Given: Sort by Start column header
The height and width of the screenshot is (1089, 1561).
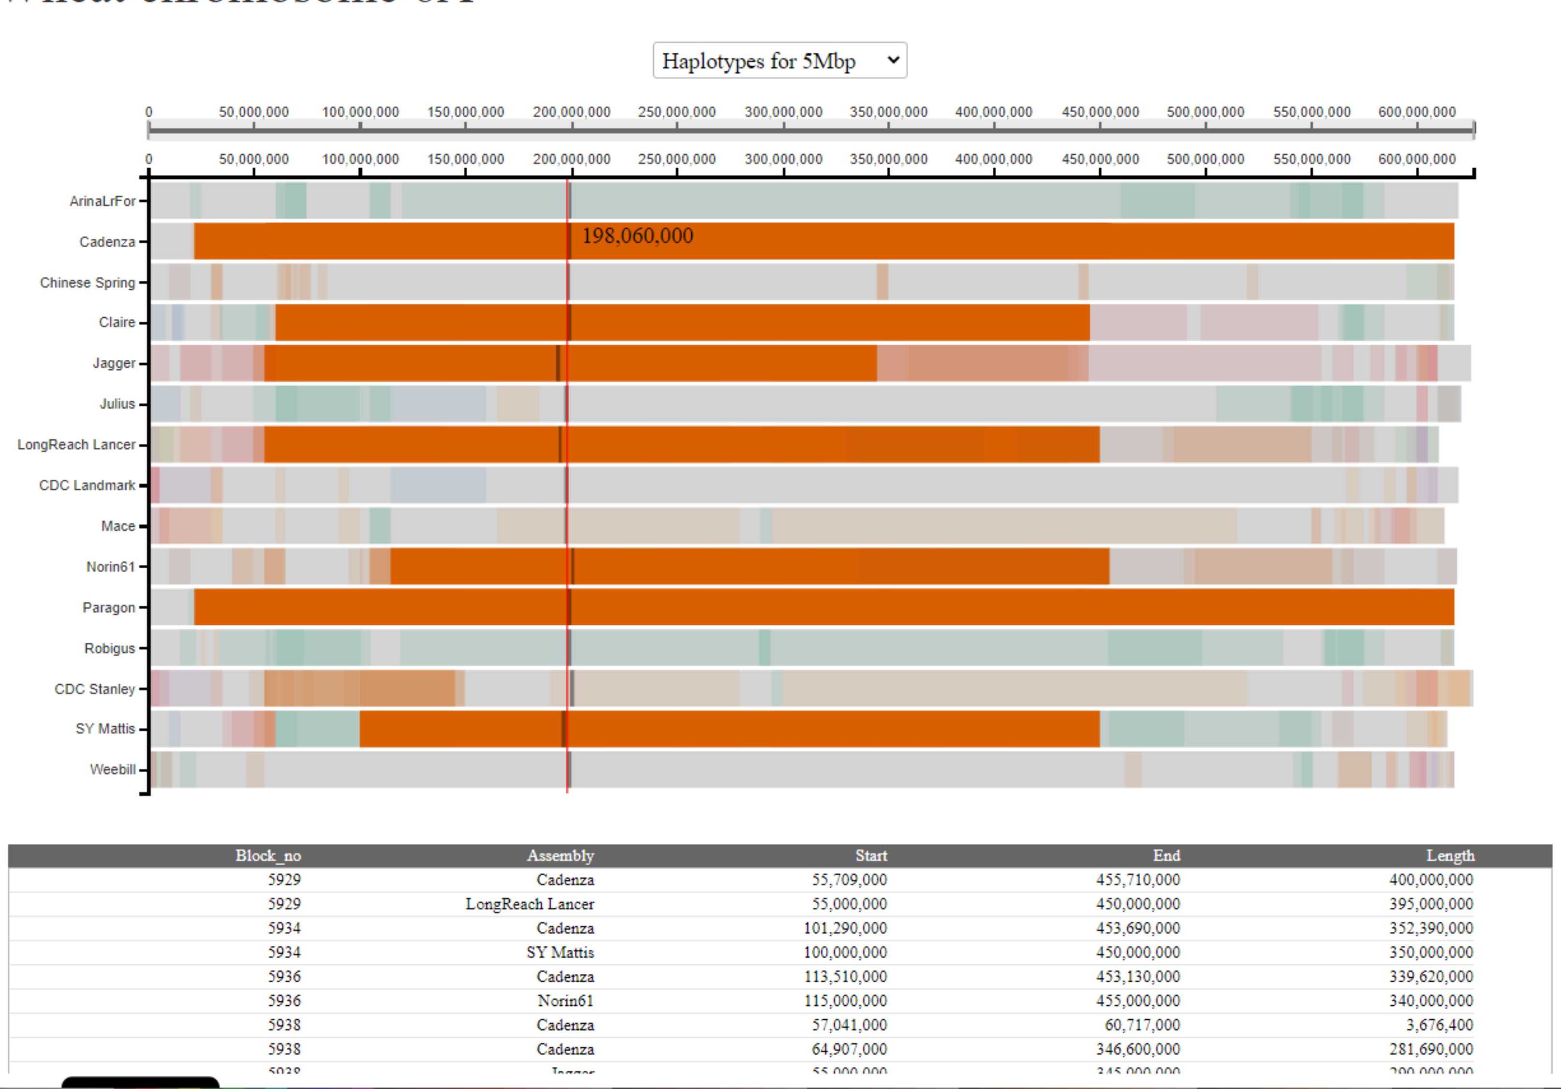Looking at the screenshot, I should coord(871,856).
